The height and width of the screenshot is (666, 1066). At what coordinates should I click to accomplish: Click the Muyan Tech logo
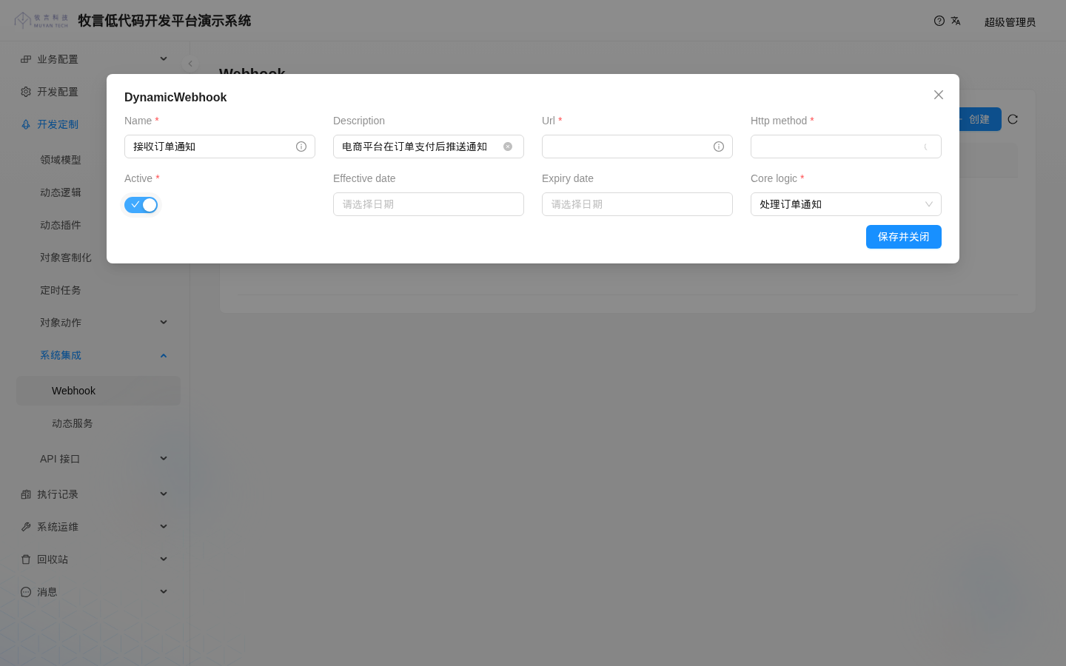click(41, 20)
